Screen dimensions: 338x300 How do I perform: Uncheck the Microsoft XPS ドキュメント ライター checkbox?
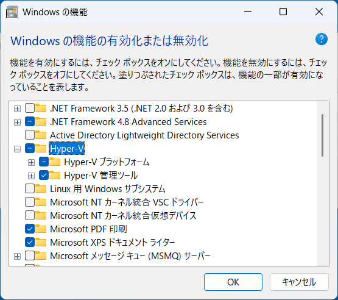[30, 242]
